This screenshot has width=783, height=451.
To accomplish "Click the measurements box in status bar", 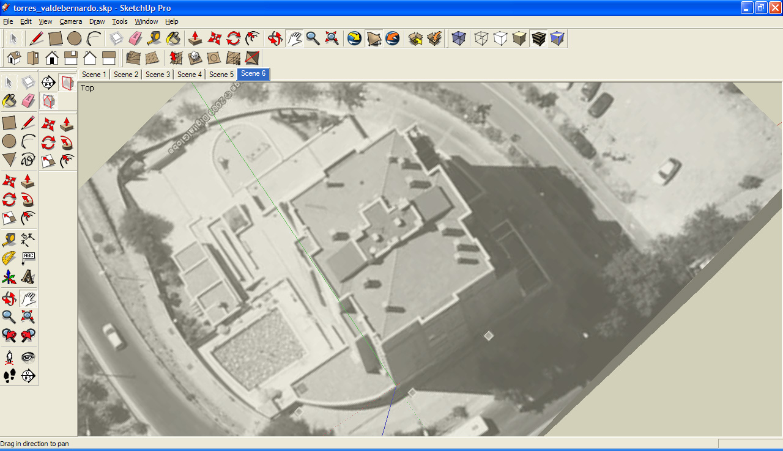I will pyautogui.click(x=749, y=443).
